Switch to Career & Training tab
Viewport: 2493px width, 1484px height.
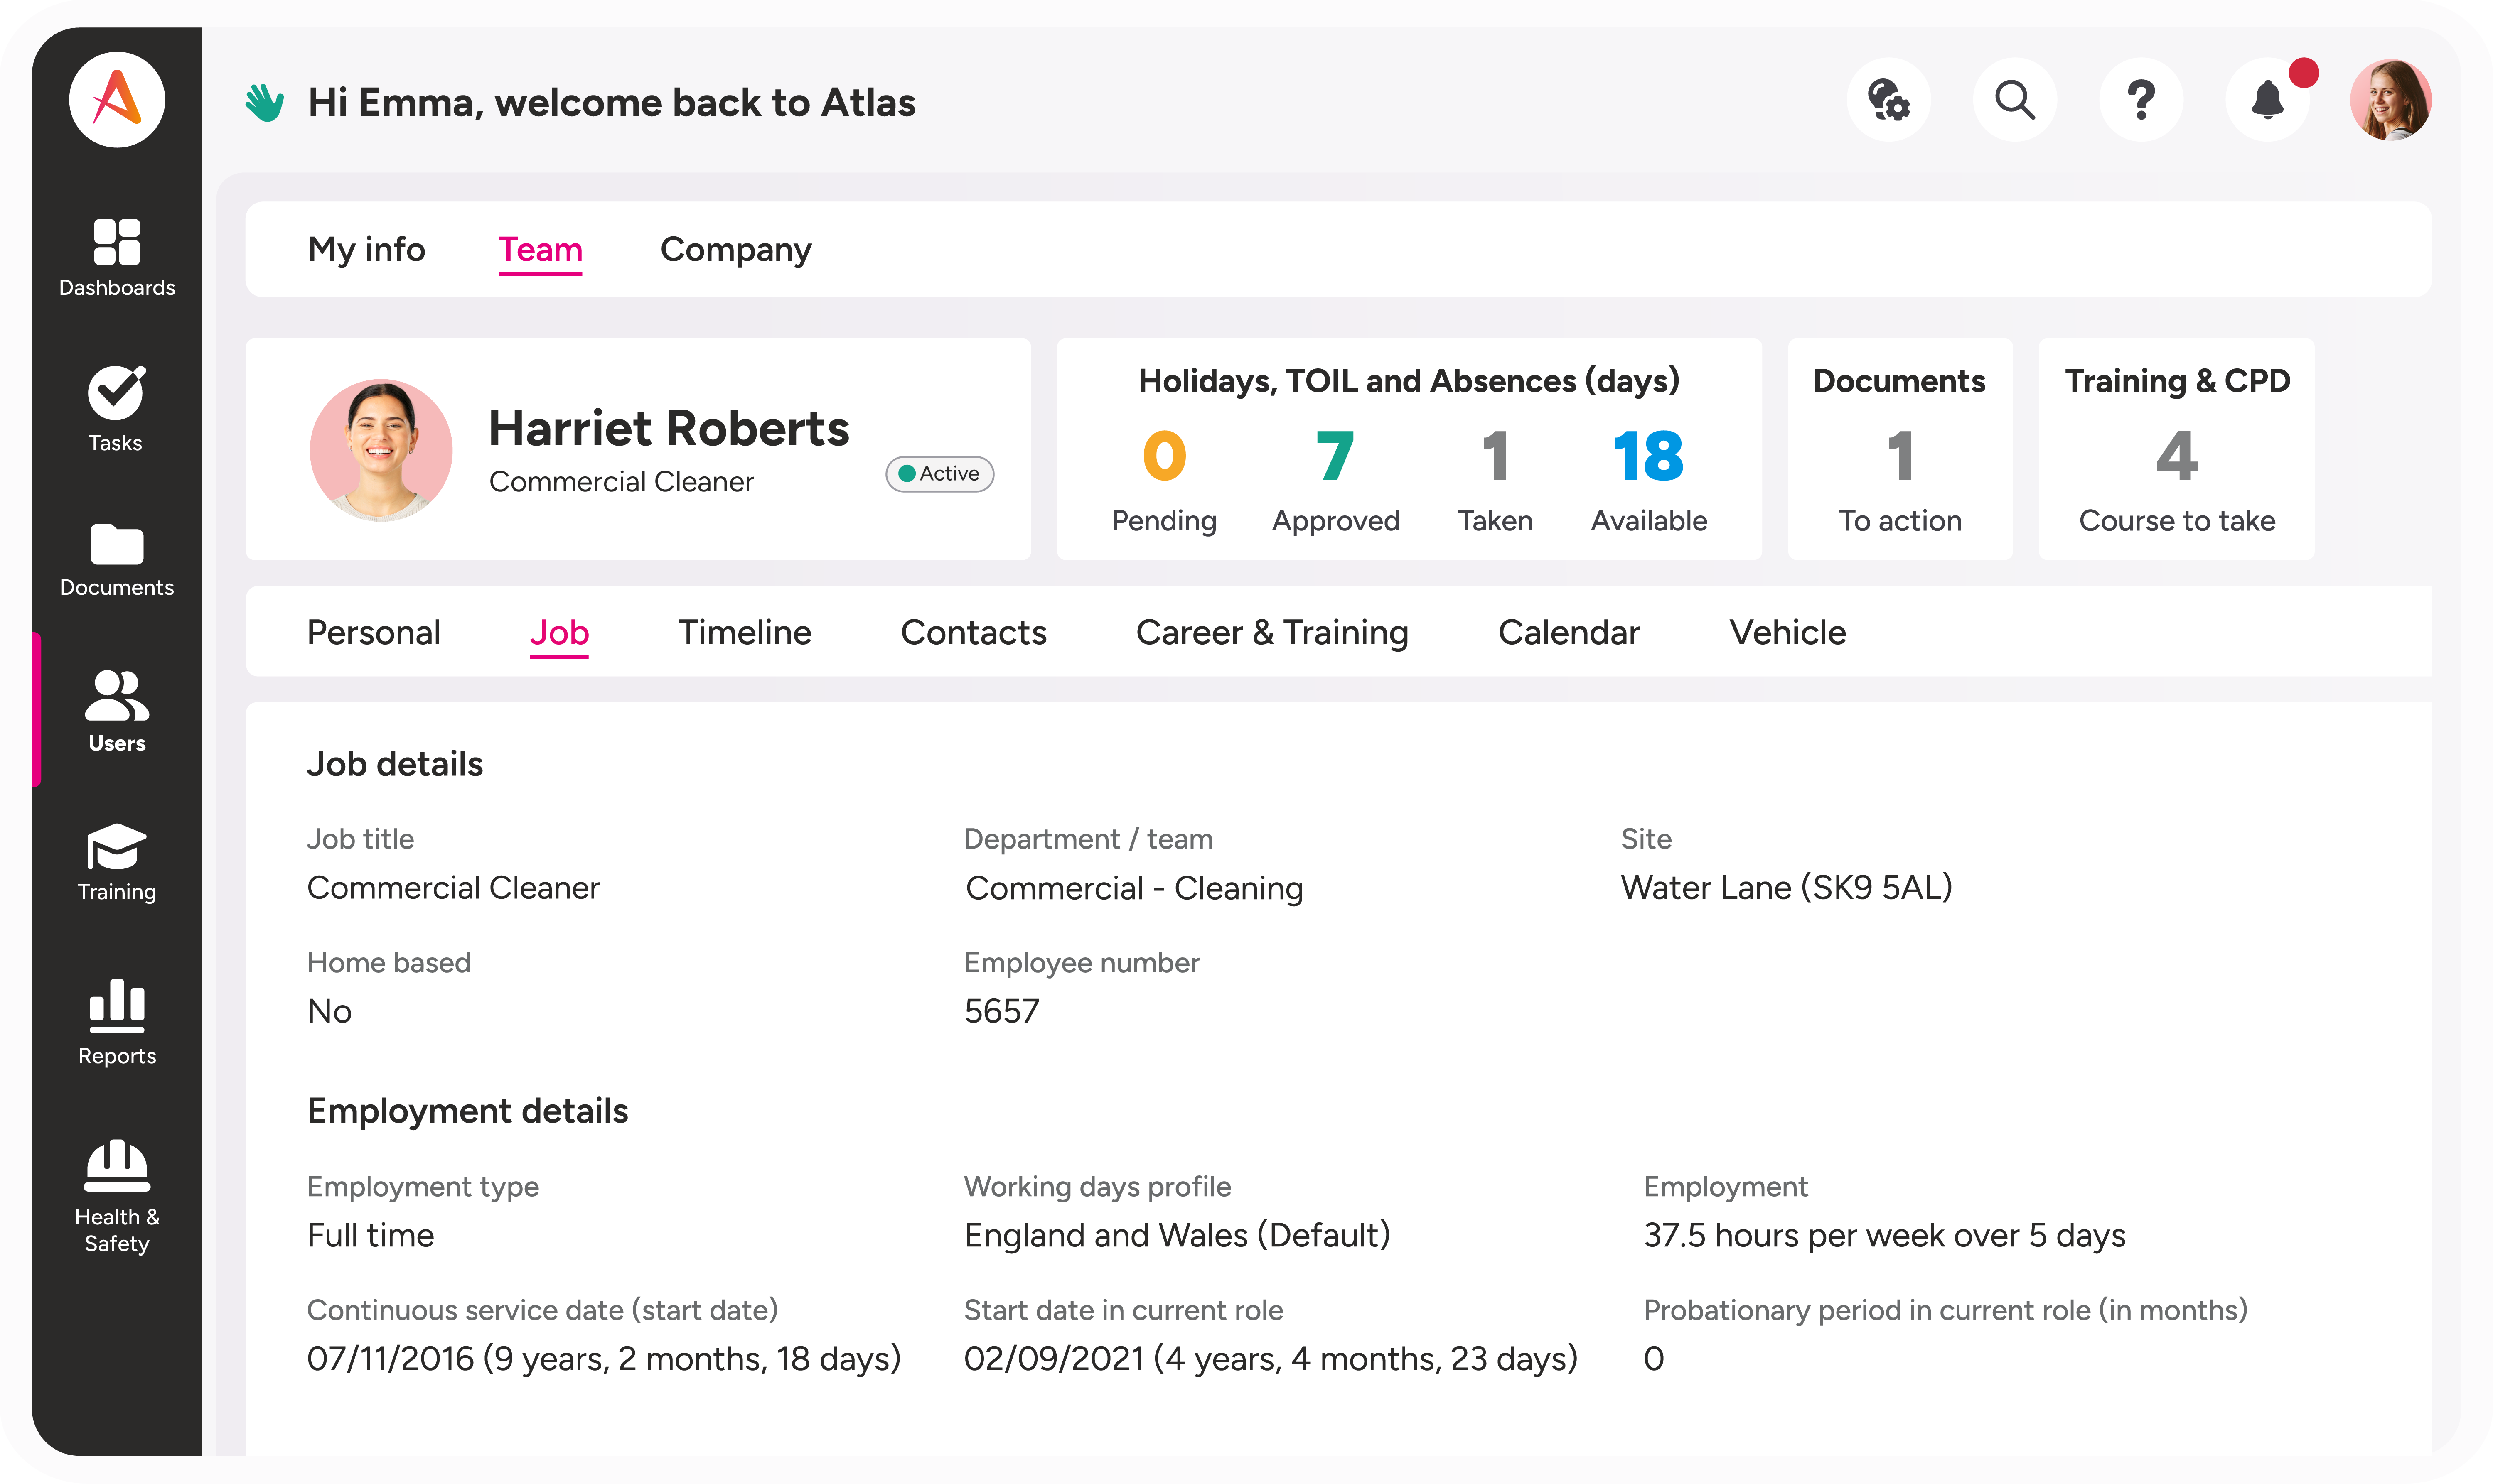[x=1273, y=632]
